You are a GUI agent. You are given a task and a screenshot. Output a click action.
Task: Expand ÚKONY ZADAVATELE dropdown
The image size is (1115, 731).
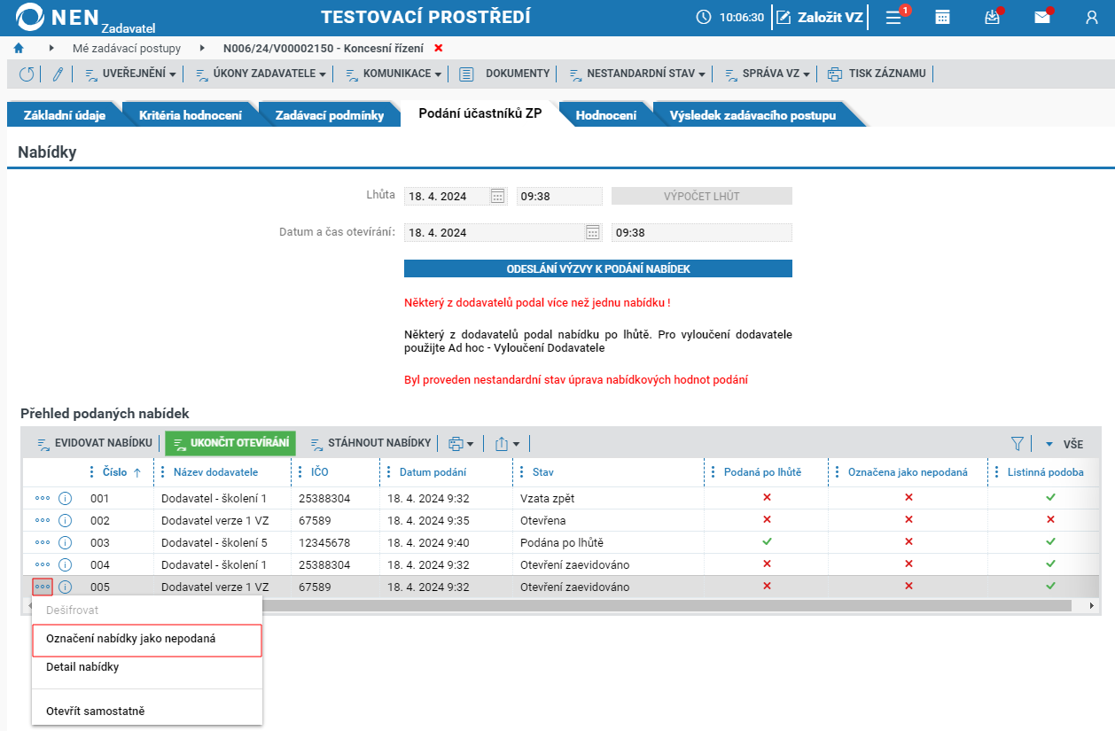point(261,74)
